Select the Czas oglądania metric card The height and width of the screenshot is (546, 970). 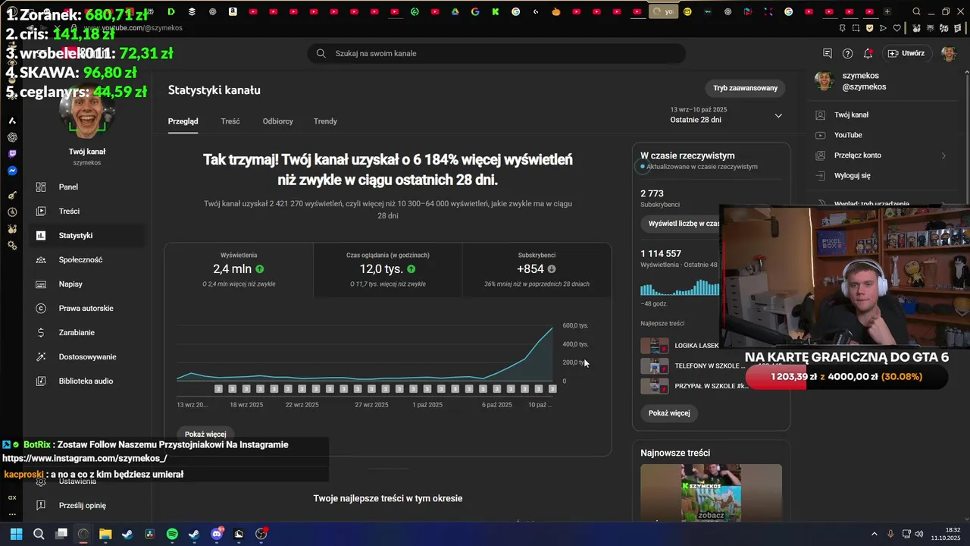(388, 270)
